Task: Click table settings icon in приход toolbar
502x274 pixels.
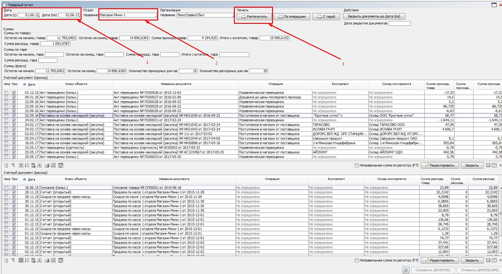Action: [61, 165]
